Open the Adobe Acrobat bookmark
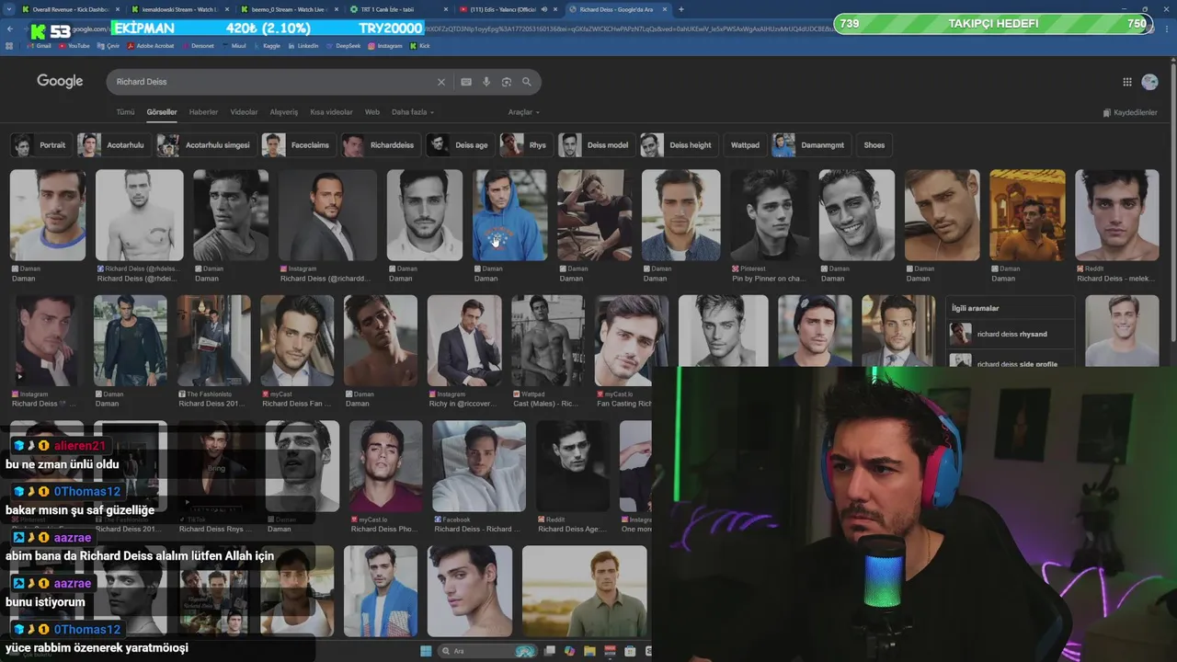The width and height of the screenshot is (1177, 662). (150, 45)
